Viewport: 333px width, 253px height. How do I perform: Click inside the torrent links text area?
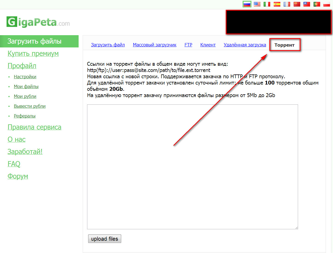pos(192,166)
